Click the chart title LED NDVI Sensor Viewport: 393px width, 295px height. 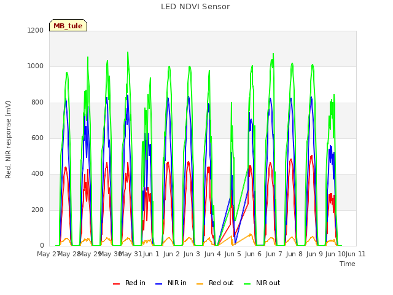195,7
